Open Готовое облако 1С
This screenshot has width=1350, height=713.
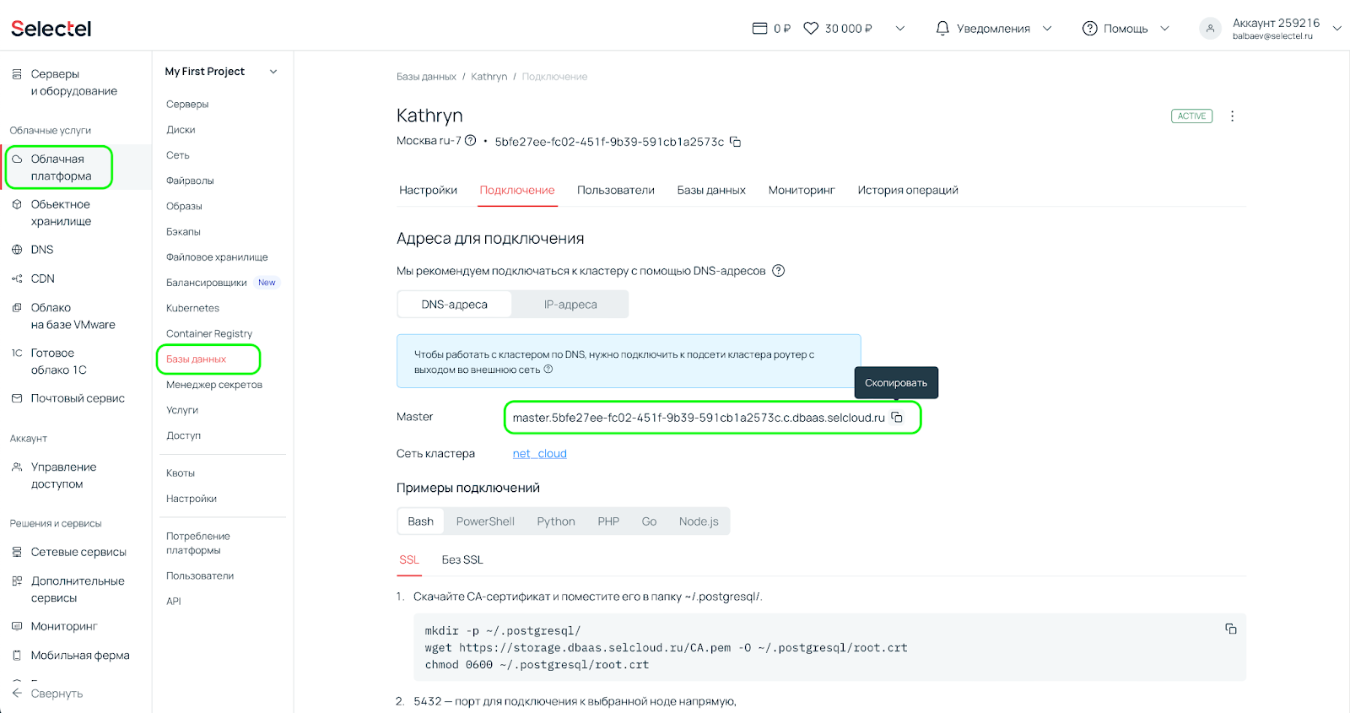(x=59, y=361)
